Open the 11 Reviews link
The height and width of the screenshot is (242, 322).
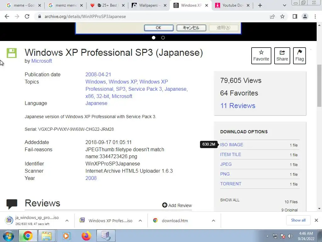(x=238, y=106)
